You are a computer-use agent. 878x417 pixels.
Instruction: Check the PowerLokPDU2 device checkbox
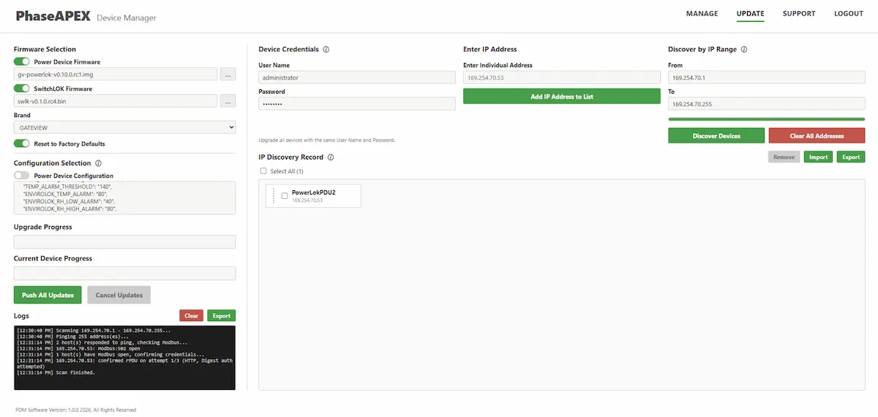(285, 195)
